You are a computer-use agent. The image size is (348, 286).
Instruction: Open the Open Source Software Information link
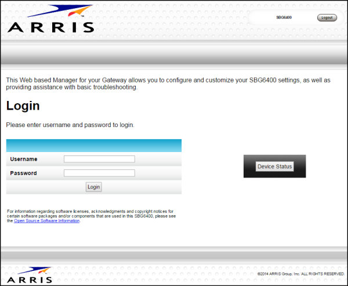[x=46, y=221]
